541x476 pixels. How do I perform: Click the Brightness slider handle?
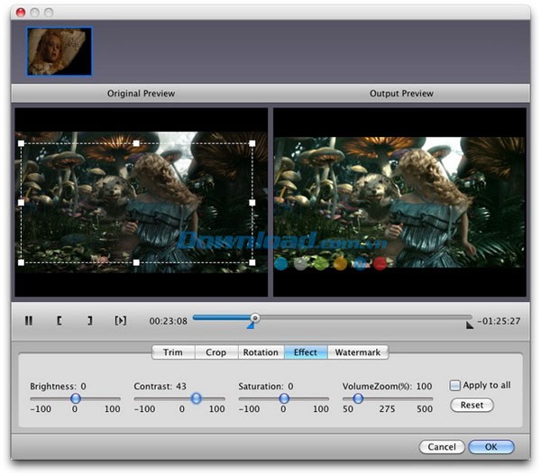(76, 398)
